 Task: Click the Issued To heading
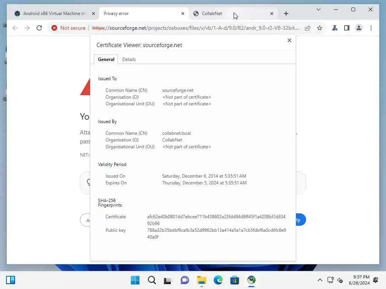click(107, 78)
